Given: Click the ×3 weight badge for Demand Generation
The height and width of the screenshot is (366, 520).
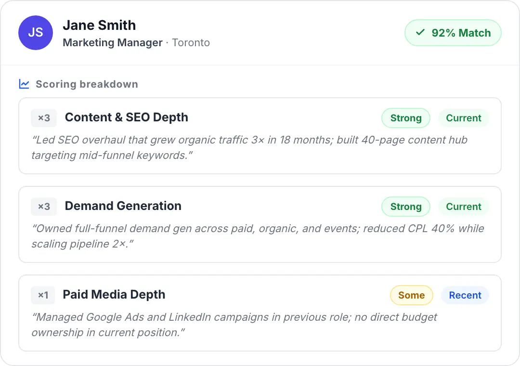Looking at the screenshot, I should pos(44,207).
